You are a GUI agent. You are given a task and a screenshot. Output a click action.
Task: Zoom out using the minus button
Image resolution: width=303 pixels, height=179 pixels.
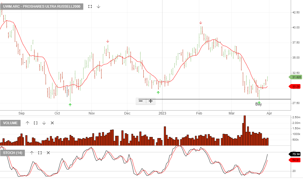pyautogui.click(x=141, y=101)
